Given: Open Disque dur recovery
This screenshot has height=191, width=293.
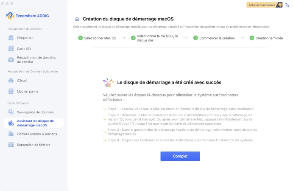Looking at the screenshot, I should coord(33,38).
